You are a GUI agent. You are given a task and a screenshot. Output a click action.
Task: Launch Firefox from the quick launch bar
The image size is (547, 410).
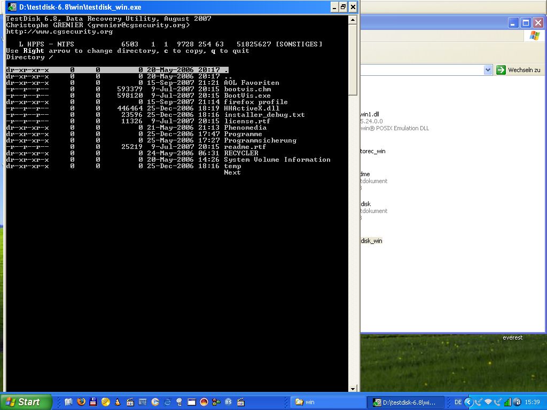(81, 402)
